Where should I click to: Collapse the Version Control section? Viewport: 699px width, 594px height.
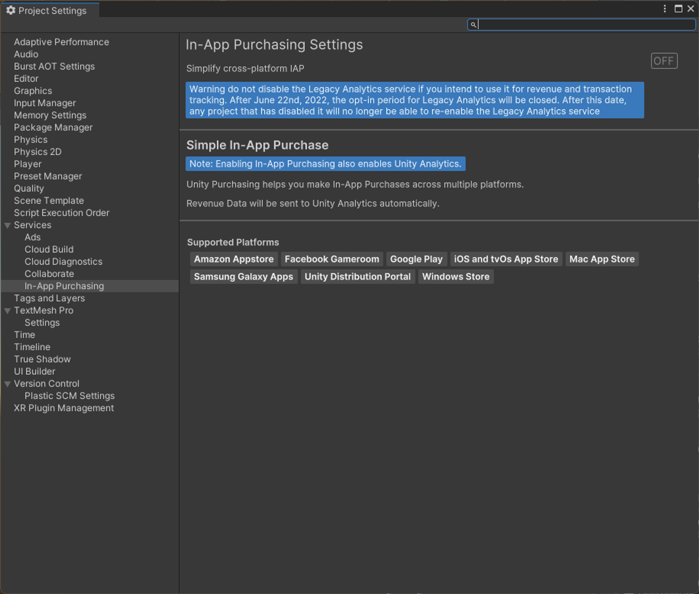tap(7, 384)
